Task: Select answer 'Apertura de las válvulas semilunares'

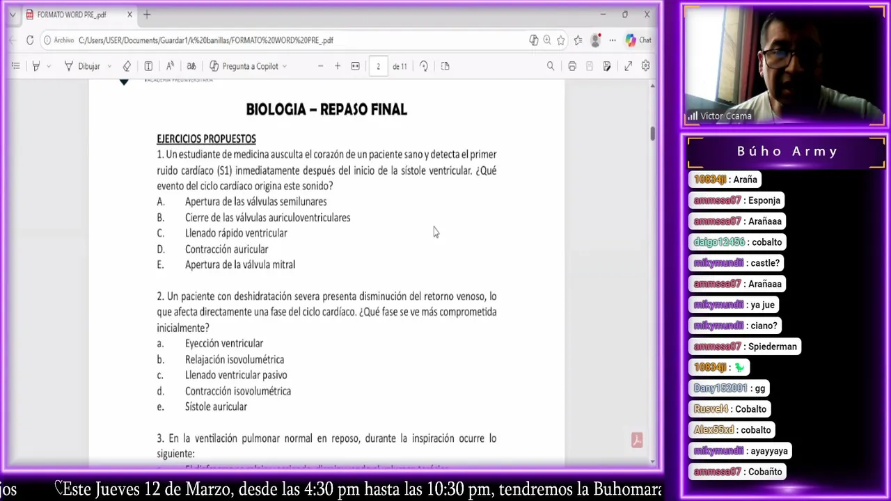Action: point(255,202)
